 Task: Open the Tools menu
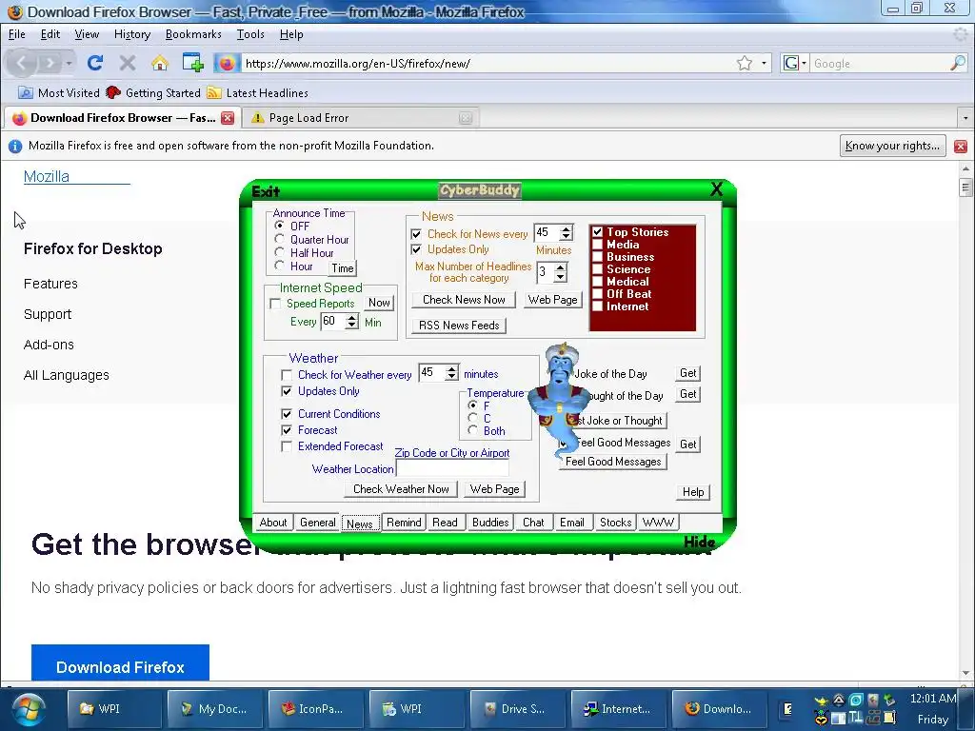[x=250, y=34]
